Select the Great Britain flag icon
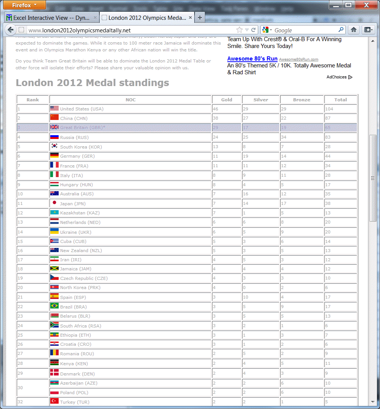 (x=54, y=128)
